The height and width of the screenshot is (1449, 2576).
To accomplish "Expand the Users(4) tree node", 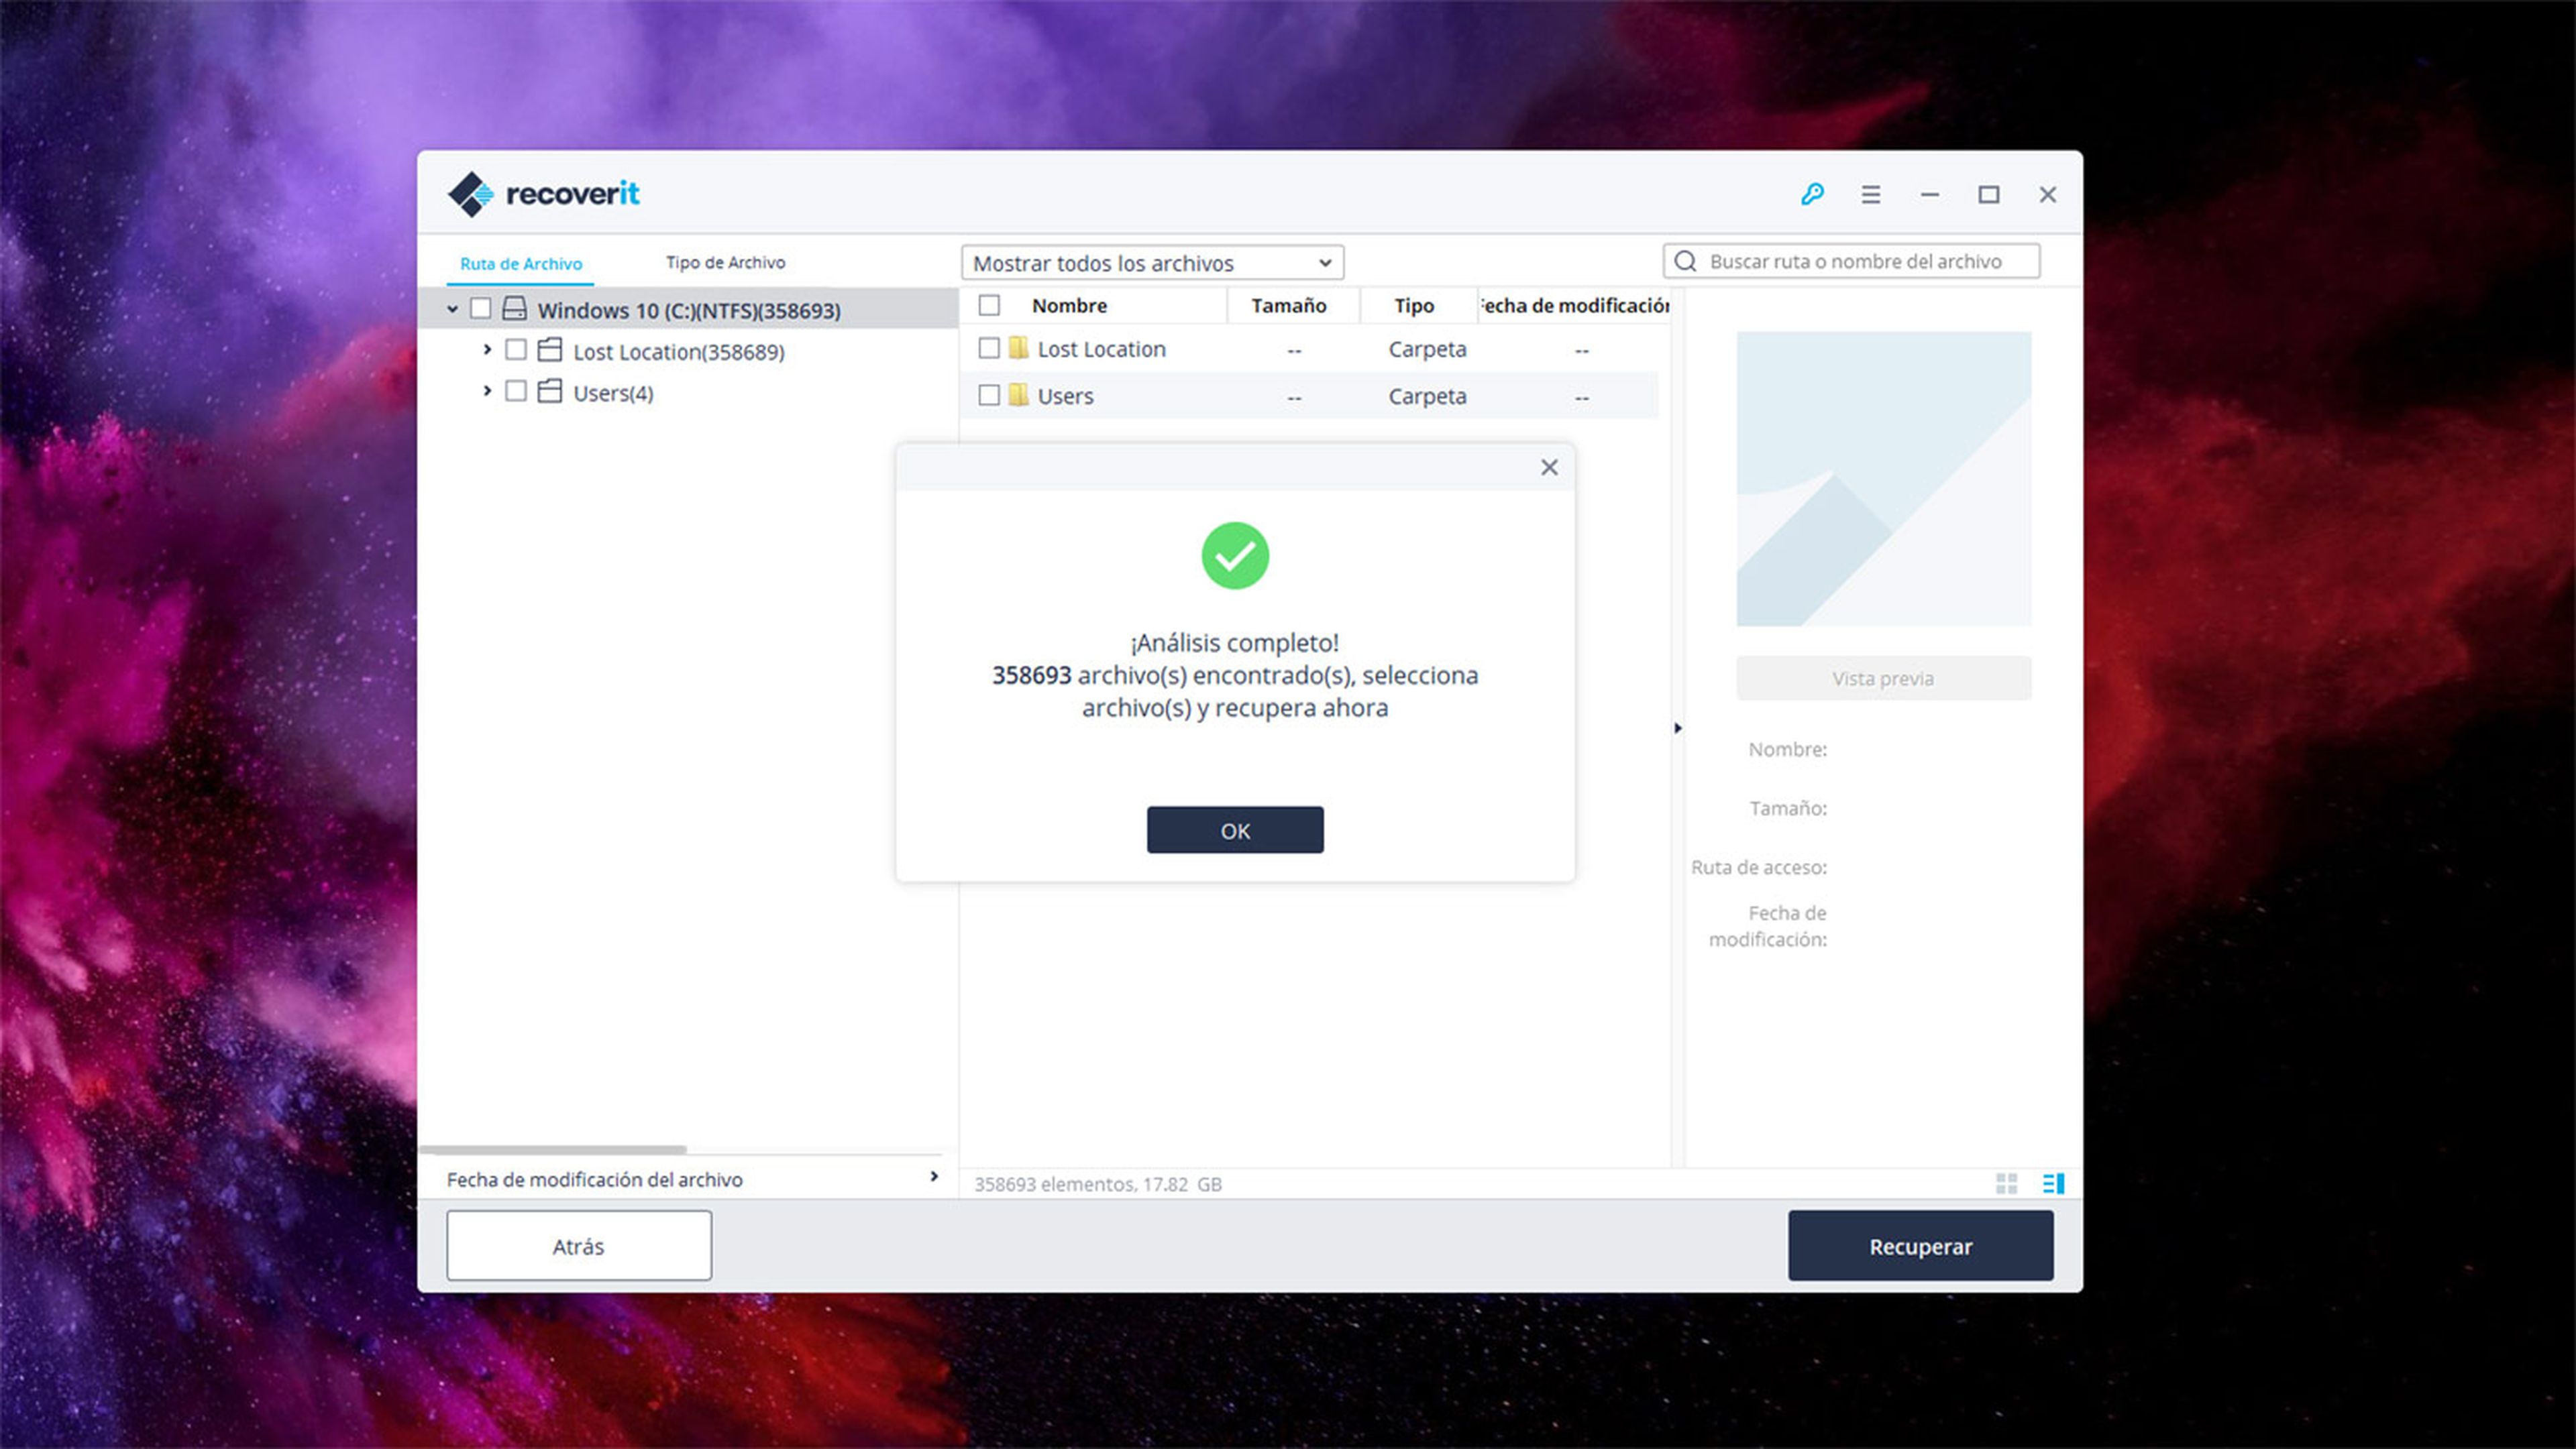I will [x=487, y=391].
